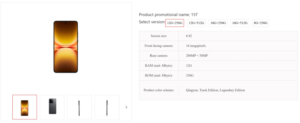
Task: View the gray back camera thumbnail
Action: point(52,107)
